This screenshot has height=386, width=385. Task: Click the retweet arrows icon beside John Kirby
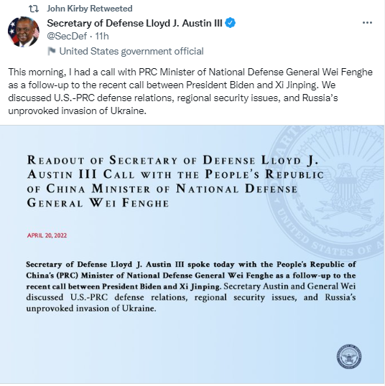(34, 9)
